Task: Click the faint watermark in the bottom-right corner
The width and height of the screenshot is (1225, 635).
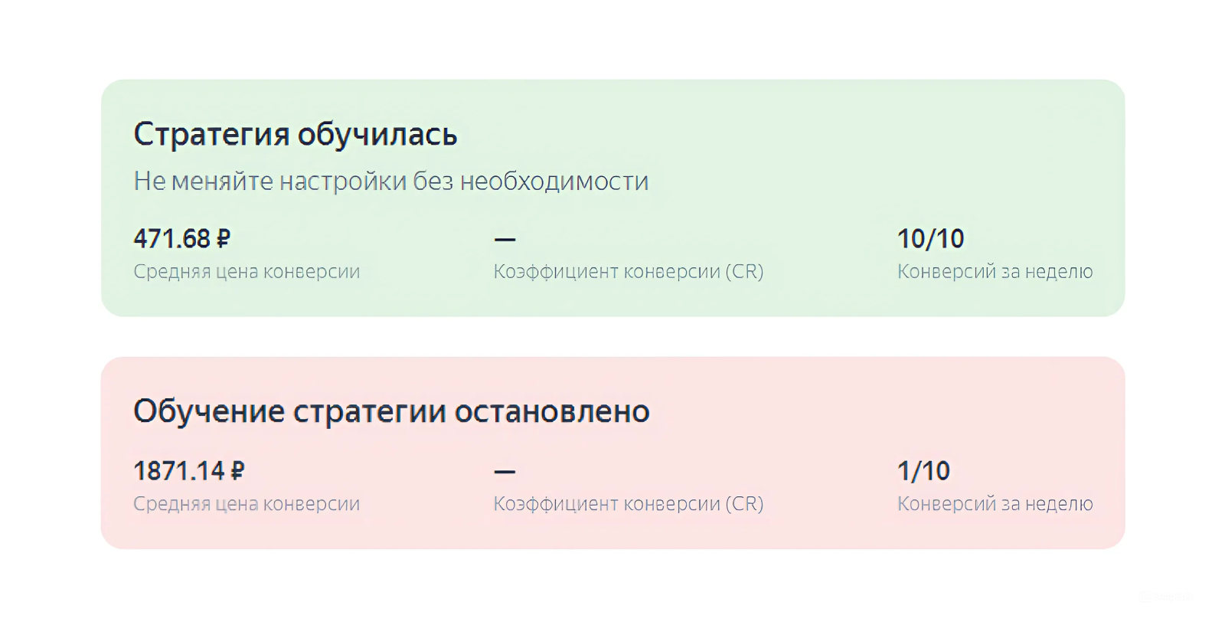Action: [x=1164, y=597]
